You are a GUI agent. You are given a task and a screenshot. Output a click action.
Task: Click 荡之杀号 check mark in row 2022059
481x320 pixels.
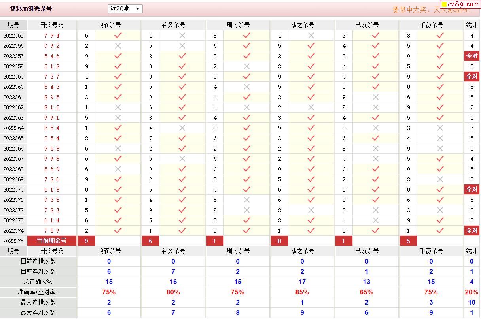pos(311,77)
